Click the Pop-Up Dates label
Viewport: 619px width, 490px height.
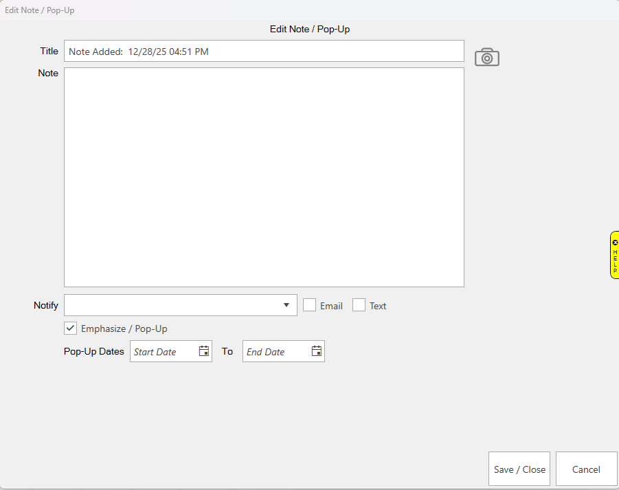click(94, 351)
